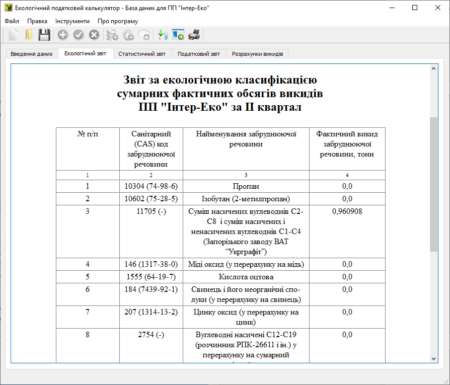Open the Про програму menu
This screenshot has height=385, width=450.
118,21
